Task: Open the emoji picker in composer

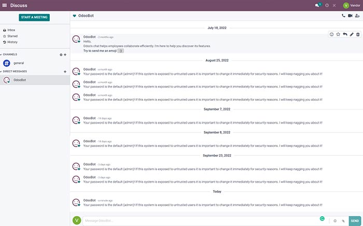Action: [335, 221]
